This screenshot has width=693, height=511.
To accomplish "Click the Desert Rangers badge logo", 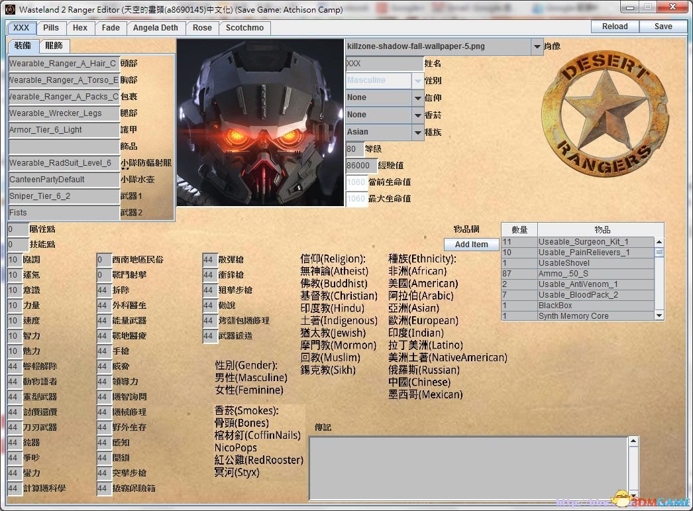I will click(605, 113).
